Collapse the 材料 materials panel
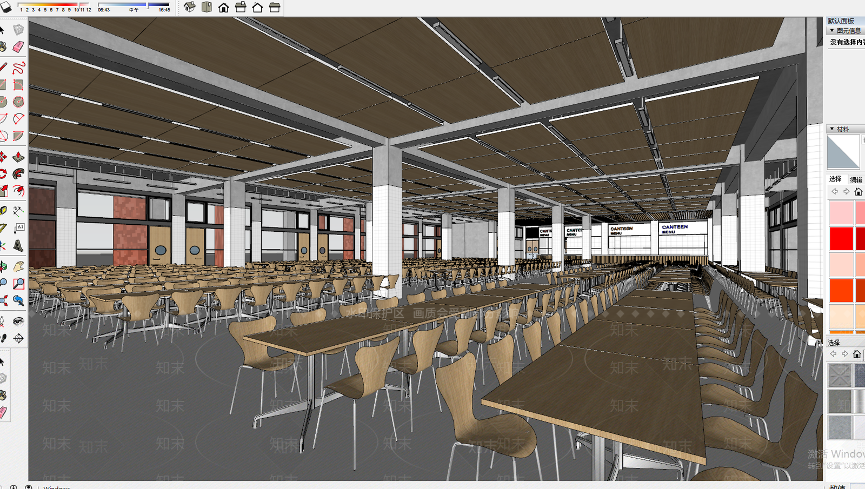Viewport: 865px width, 489px height. (x=832, y=129)
